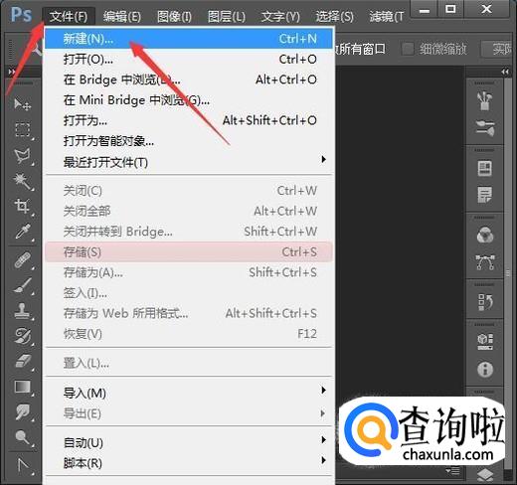Collapse right panel dock with double-arrow
The image size is (517, 485).
coord(505,72)
